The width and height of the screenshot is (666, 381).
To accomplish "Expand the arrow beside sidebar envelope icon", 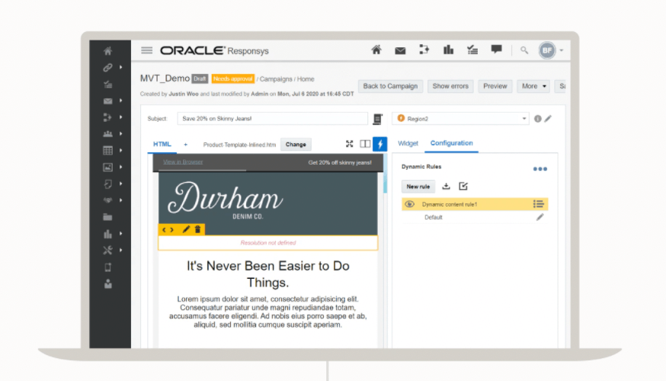I will click(x=121, y=101).
